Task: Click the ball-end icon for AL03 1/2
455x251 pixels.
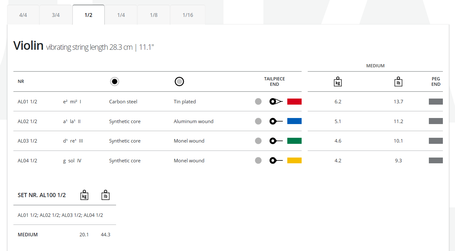Action: click(276, 141)
